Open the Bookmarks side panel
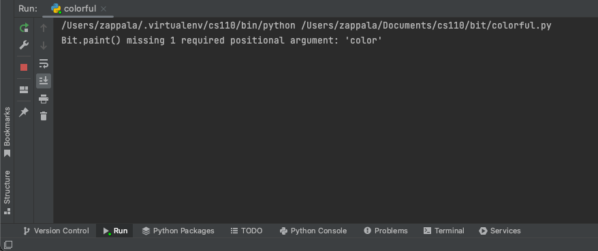The image size is (598, 251). coord(7,132)
